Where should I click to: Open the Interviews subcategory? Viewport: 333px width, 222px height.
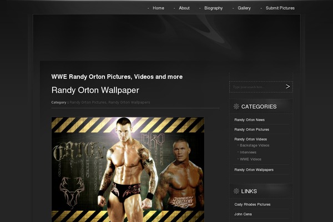(x=248, y=152)
